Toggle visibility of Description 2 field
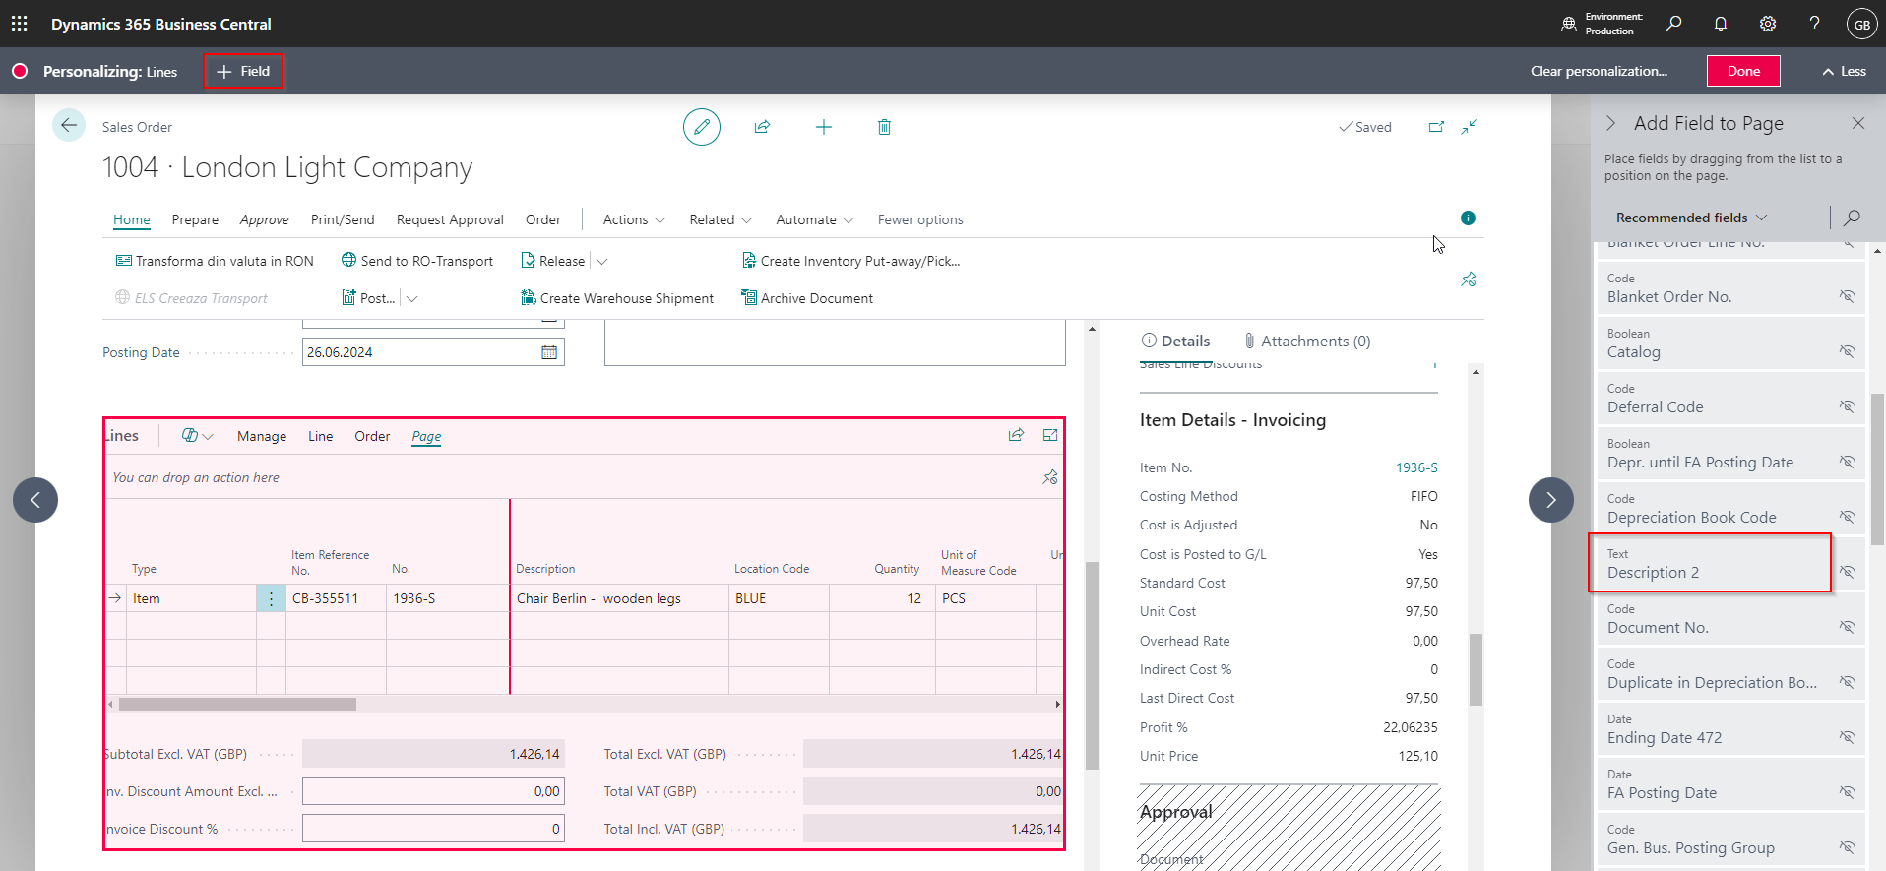 (1847, 572)
